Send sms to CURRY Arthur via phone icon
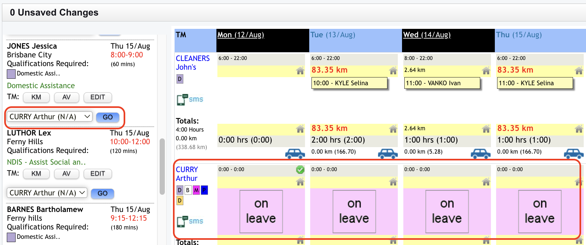This screenshot has width=586, height=245. tap(190, 221)
